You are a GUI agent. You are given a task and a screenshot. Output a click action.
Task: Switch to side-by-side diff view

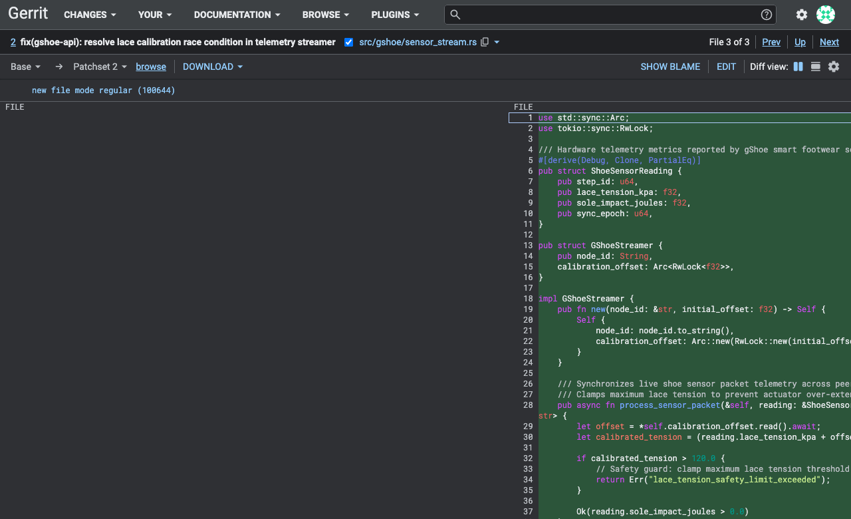[x=798, y=67]
